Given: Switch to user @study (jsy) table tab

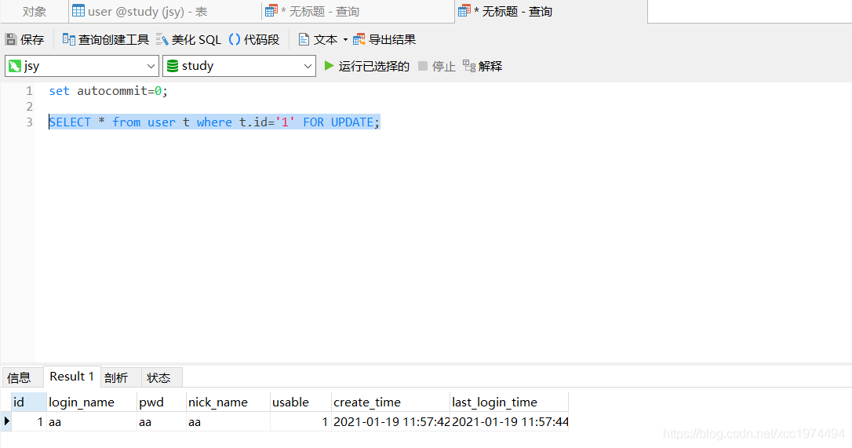Looking at the screenshot, I should point(165,12).
